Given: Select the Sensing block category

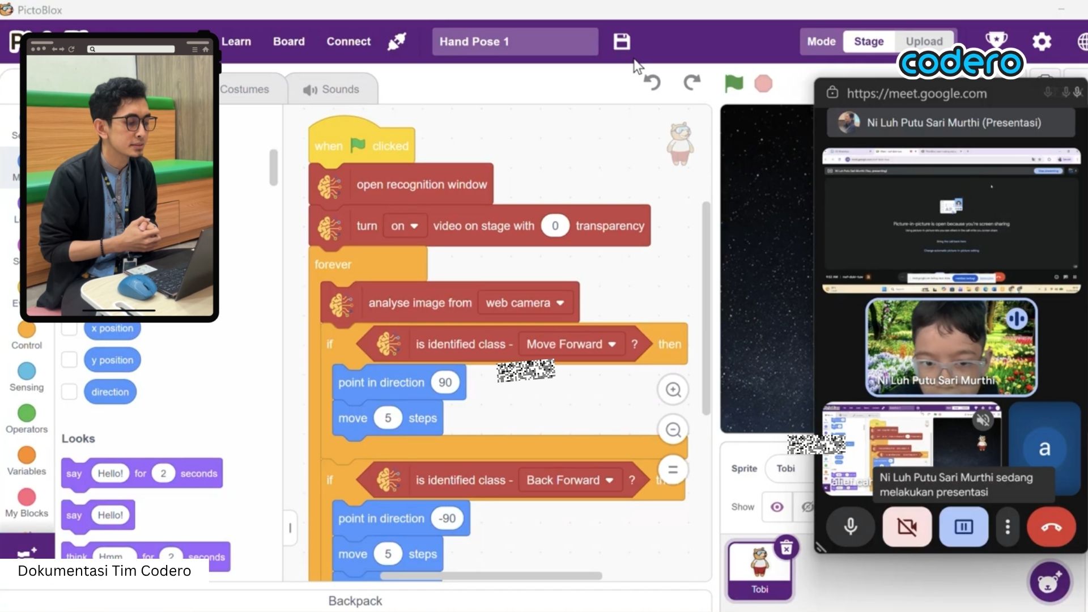Looking at the screenshot, I should 26,377.
